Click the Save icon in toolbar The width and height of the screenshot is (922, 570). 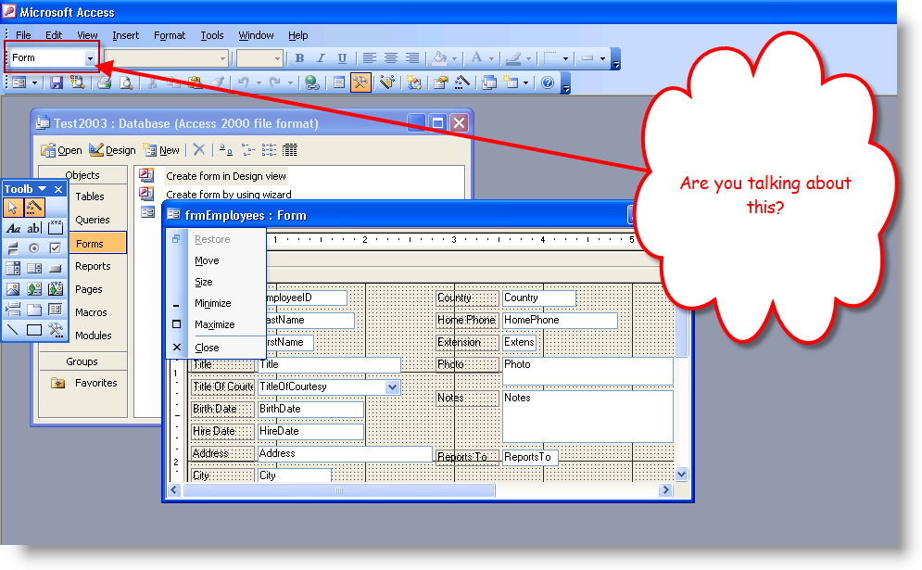coord(56,82)
